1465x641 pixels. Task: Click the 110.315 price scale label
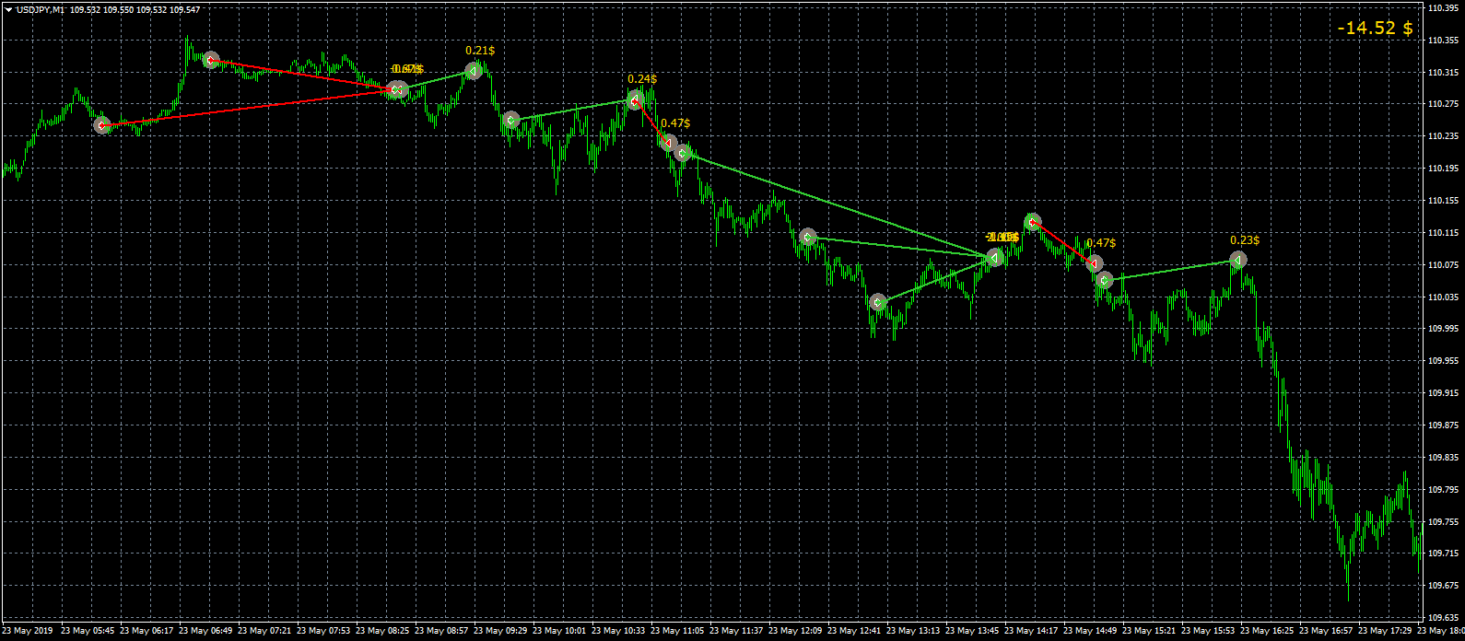point(1442,73)
